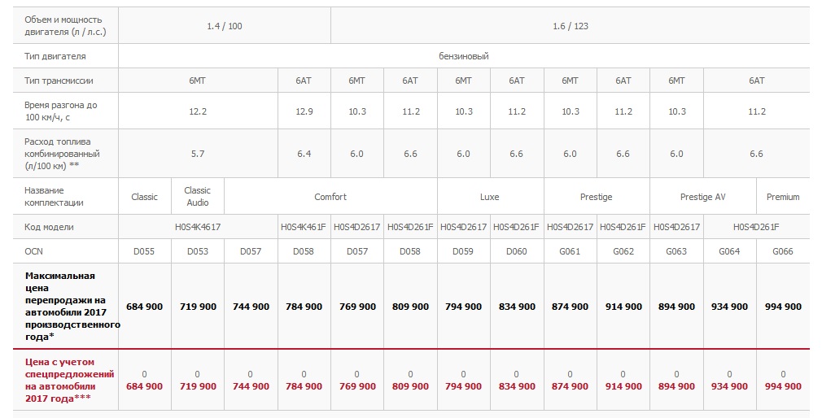The height and width of the screenshot is (418, 822).
Task: Click the bold 684 900 maximum price
Action: 145,307
